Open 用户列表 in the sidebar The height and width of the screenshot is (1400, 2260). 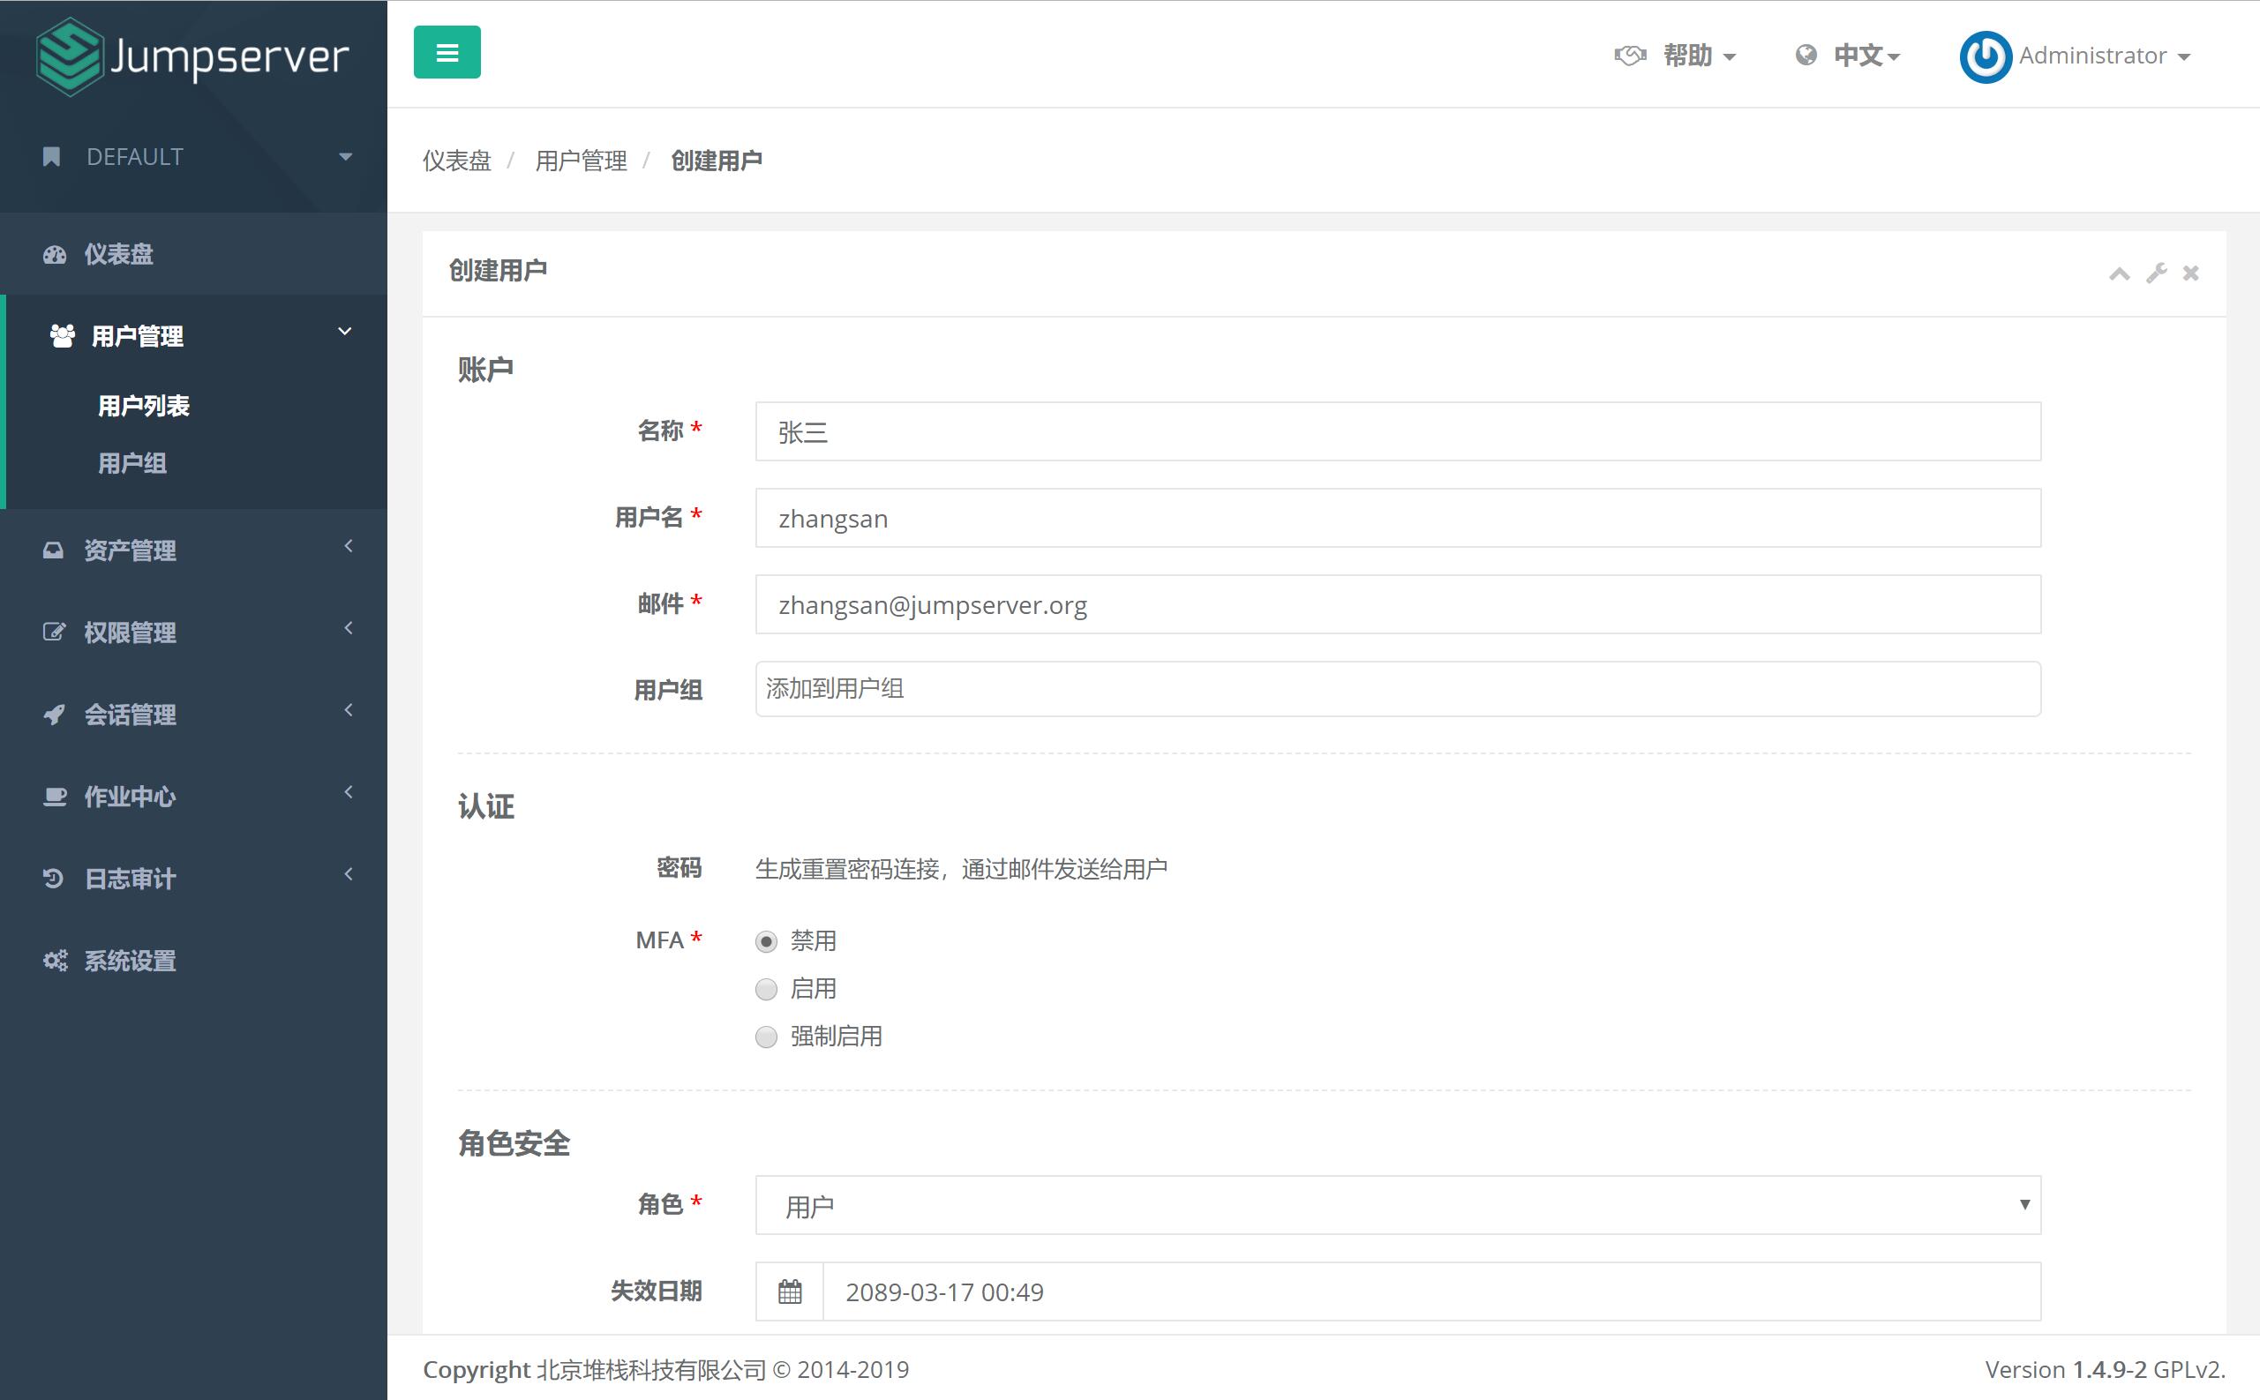144,406
